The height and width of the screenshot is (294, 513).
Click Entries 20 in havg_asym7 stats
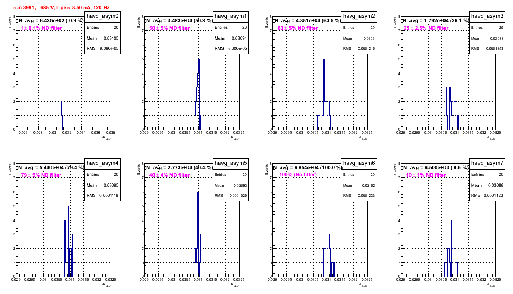coord(487,174)
